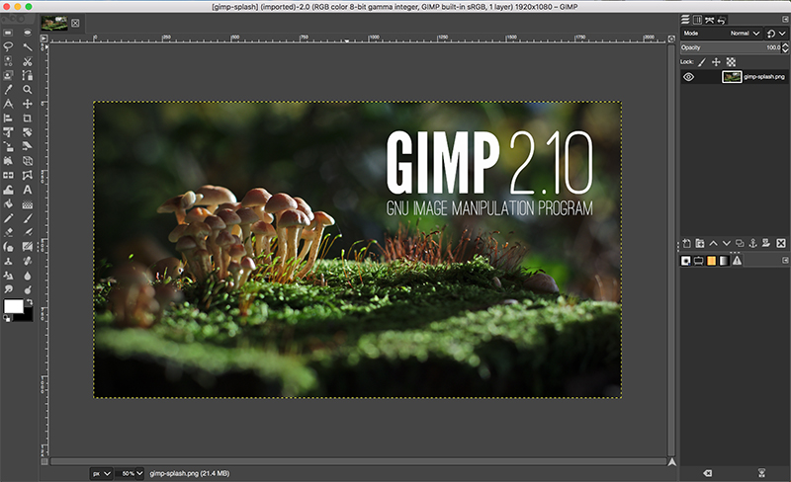Select the Measure compass tool
This screenshot has width=791, height=482.
[8, 104]
